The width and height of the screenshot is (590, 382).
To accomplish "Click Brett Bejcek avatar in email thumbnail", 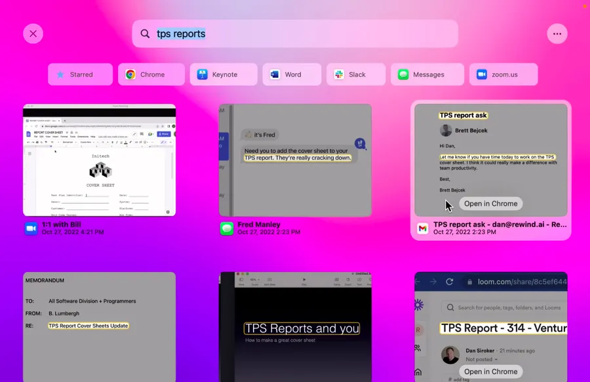I will [446, 130].
